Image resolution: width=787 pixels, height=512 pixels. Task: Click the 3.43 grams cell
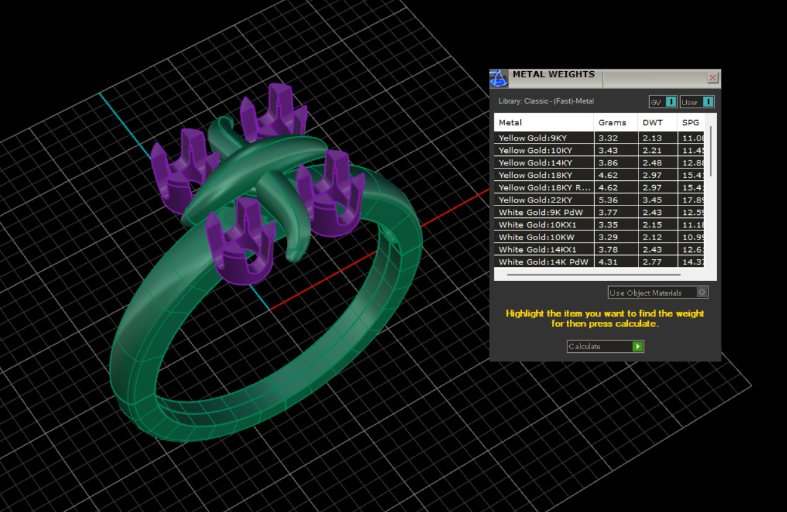tap(616, 150)
